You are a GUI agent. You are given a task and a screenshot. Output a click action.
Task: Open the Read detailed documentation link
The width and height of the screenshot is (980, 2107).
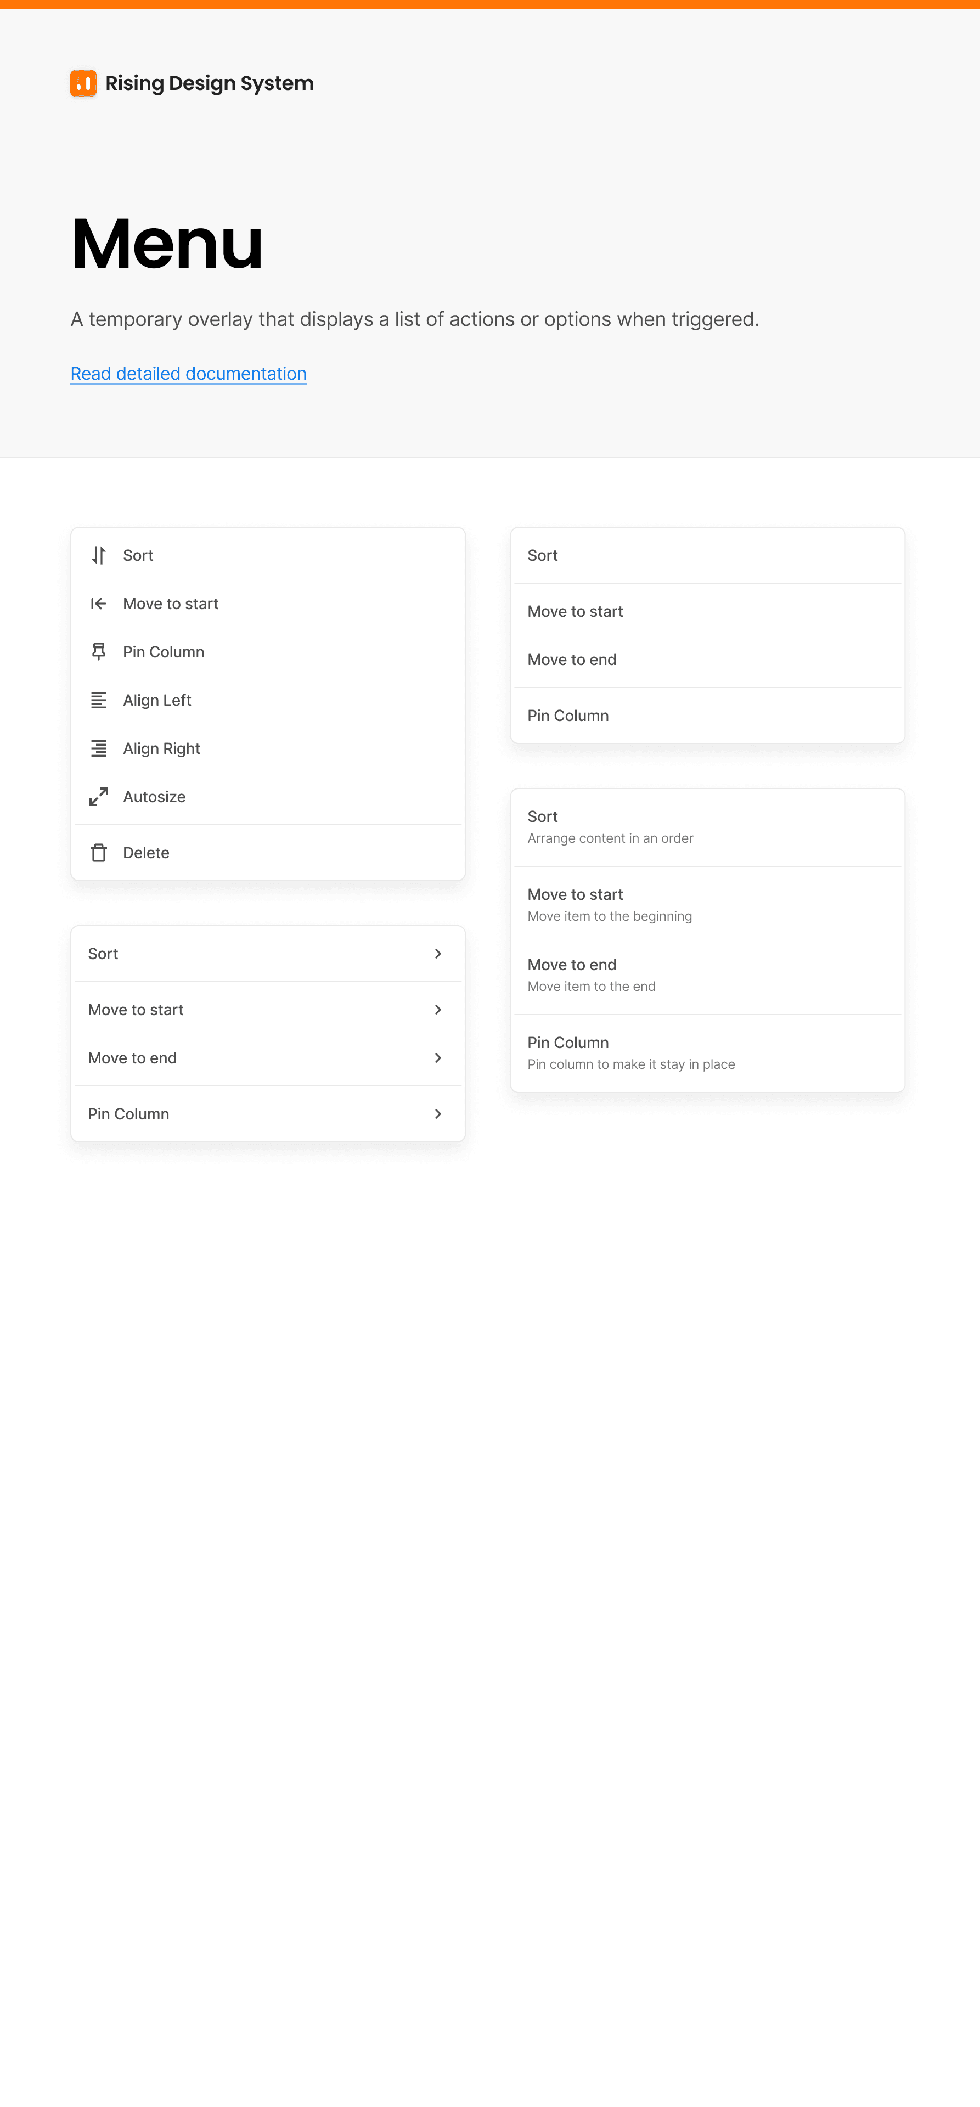(188, 374)
